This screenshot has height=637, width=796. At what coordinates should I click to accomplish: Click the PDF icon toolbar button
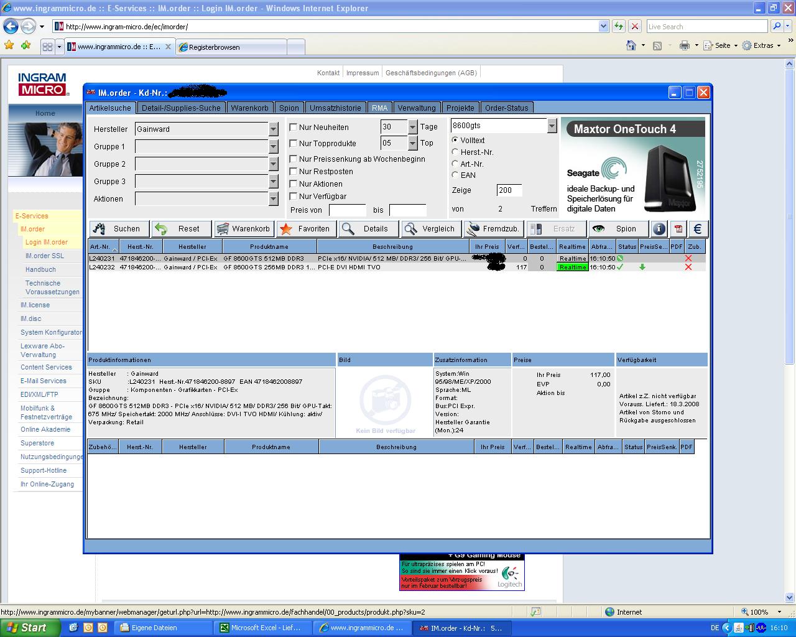[x=678, y=229]
